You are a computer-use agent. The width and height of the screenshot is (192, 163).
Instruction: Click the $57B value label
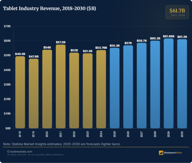click(128, 43)
